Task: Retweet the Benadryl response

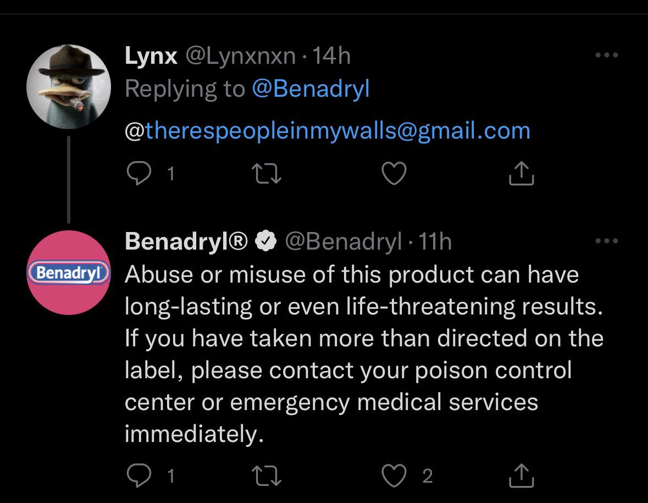Action: 267,477
